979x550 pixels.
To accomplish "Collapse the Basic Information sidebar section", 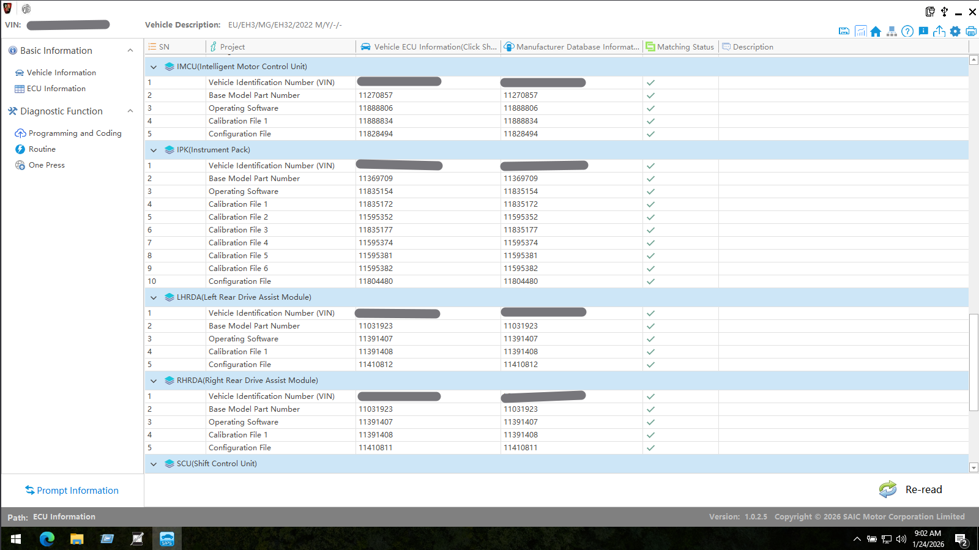I will pos(130,51).
